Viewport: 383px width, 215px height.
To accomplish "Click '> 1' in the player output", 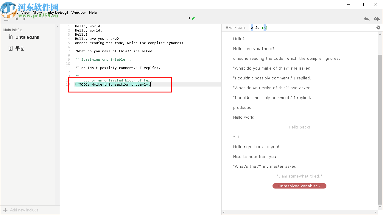I will pos(236,137).
